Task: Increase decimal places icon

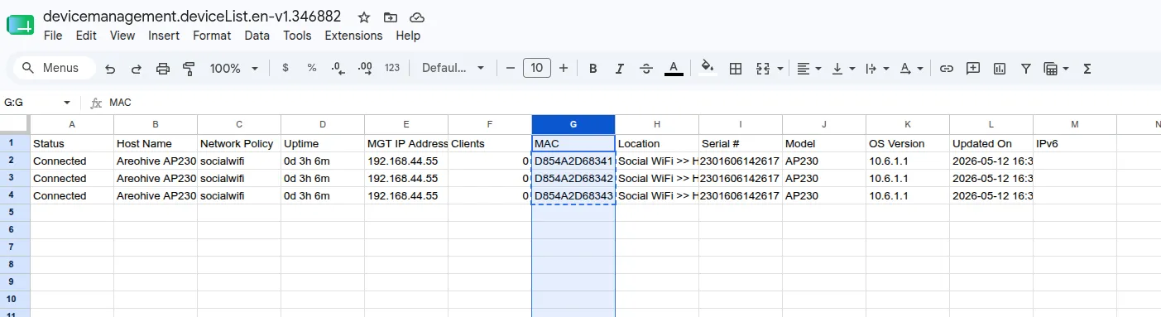Action: point(365,68)
